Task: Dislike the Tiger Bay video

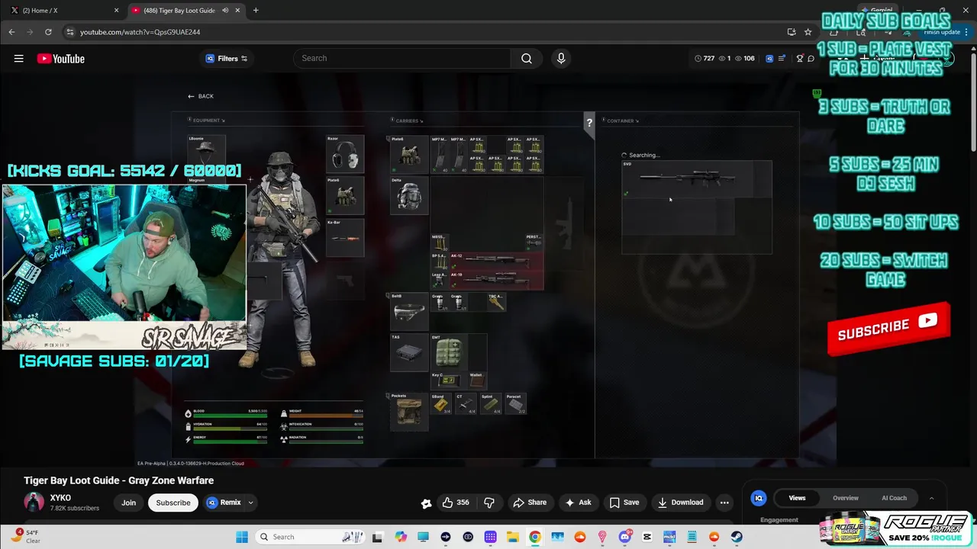Action: [489, 502]
